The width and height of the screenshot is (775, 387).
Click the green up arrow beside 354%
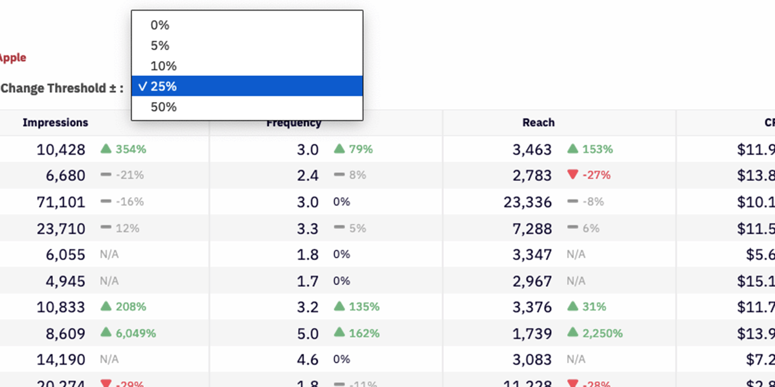pyautogui.click(x=106, y=149)
